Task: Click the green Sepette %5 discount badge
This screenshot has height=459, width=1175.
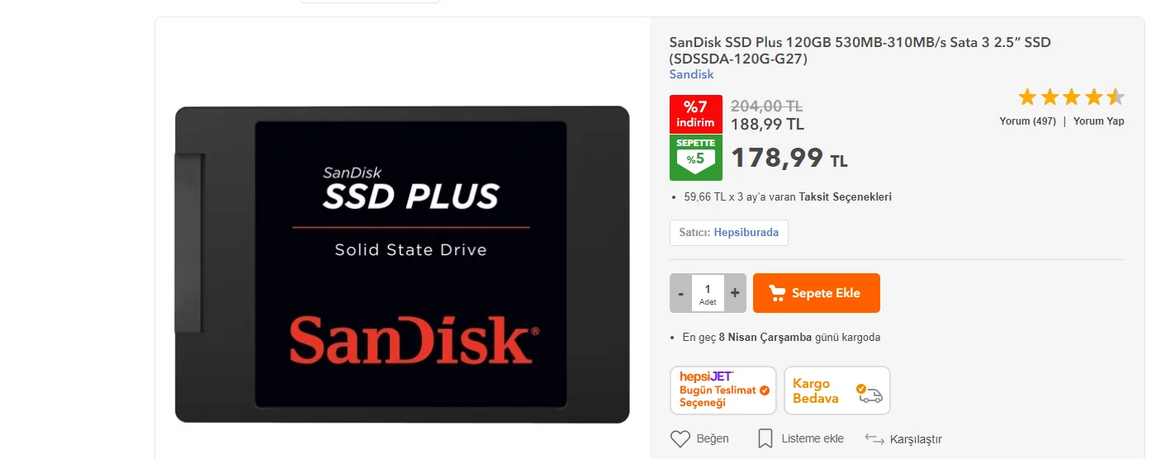Action: tap(695, 158)
